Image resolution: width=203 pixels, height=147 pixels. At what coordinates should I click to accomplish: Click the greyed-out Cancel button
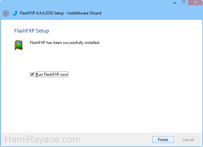tap(188, 139)
